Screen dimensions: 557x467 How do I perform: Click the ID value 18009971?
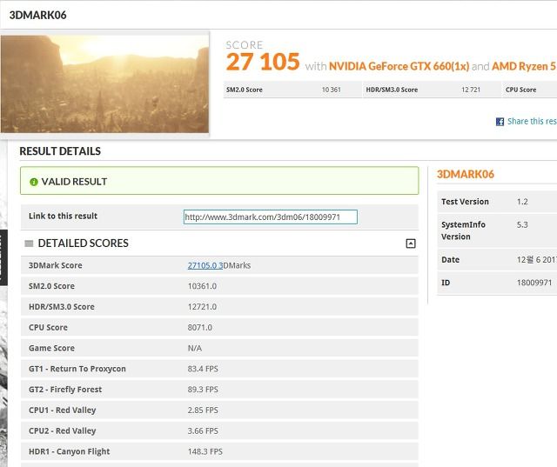[x=534, y=283]
